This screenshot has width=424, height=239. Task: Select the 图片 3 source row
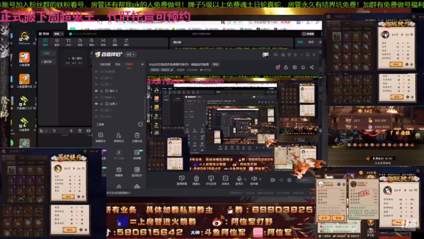[x=120, y=91]
